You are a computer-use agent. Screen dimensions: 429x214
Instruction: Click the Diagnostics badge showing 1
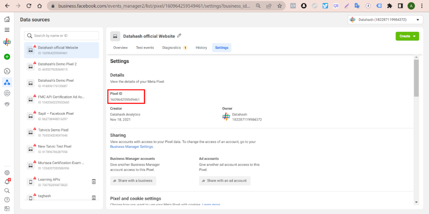point(185,48)
